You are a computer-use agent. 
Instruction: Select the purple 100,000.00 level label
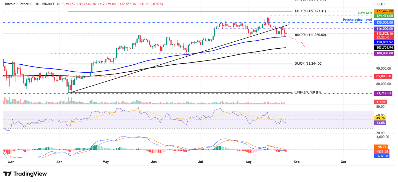coord(384,53)
